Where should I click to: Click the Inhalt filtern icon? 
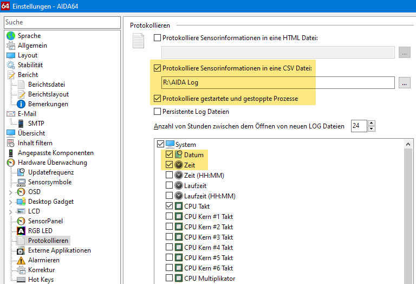point(11,143)
